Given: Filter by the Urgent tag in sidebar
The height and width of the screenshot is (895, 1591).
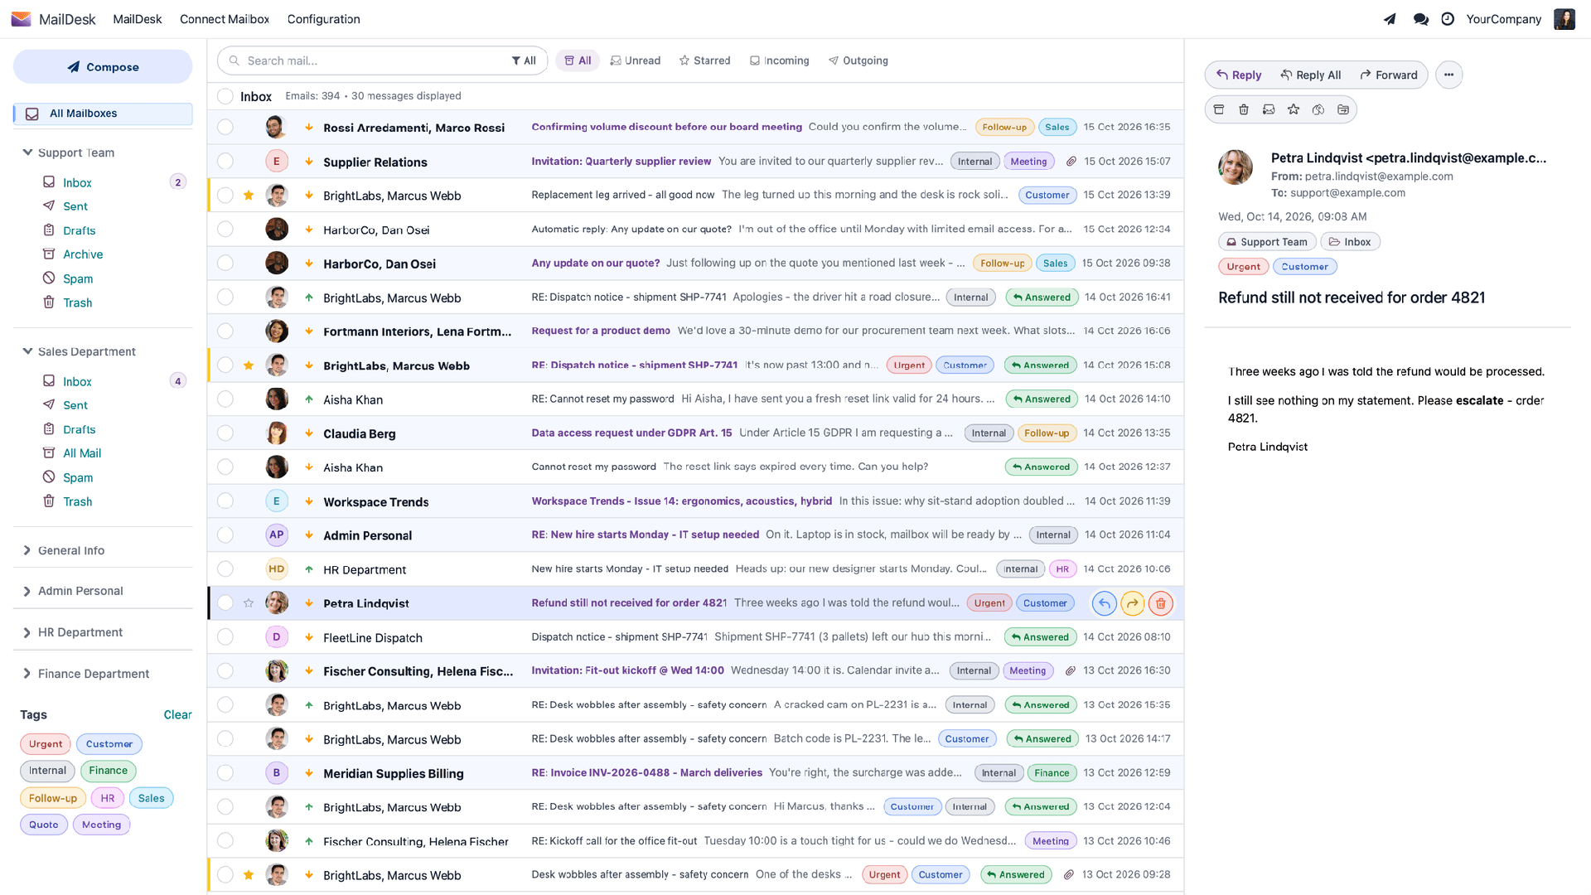Looking at the screenshot, I should 46,744.
